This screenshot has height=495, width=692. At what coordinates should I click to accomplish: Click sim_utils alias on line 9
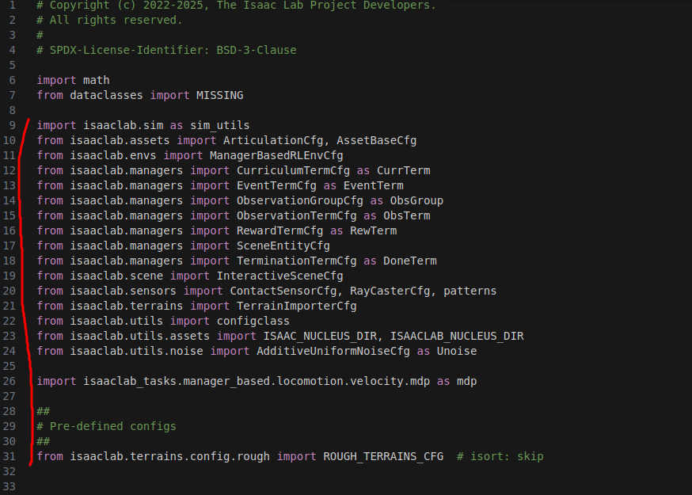220,125
